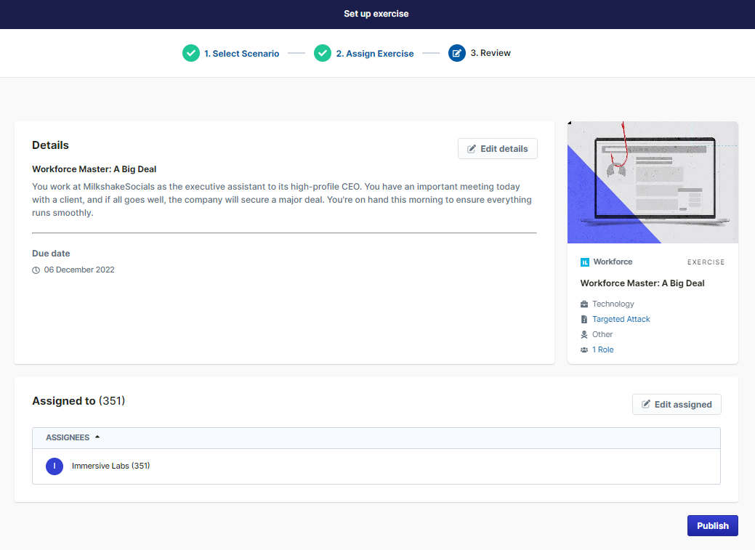This screenshot has height=550, width=755.
Task: Publish the exercise
Action: point(712,526)
